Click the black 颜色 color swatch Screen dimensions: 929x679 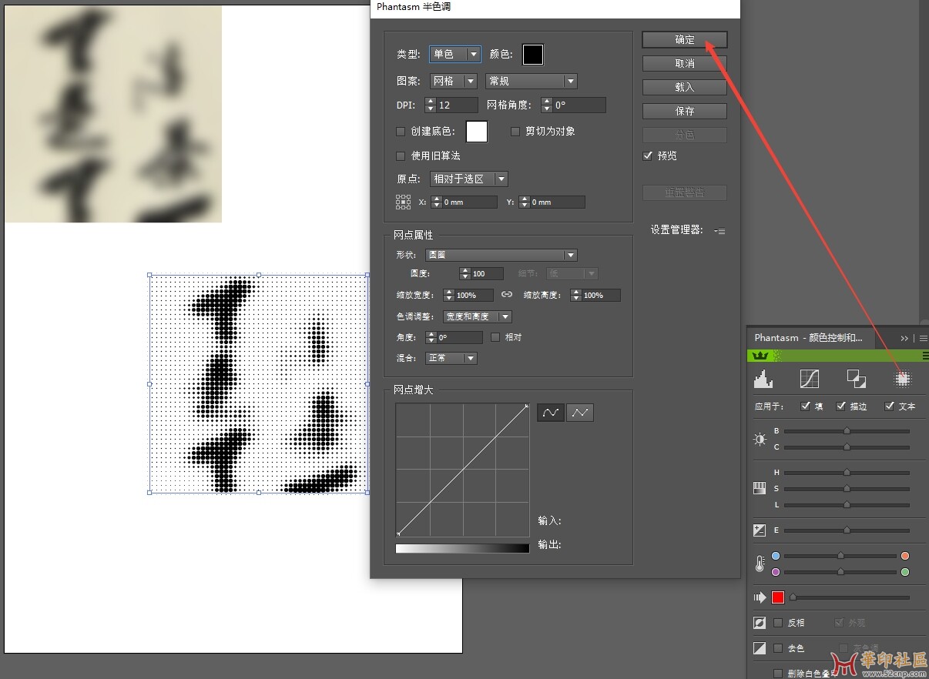(533, 55)
